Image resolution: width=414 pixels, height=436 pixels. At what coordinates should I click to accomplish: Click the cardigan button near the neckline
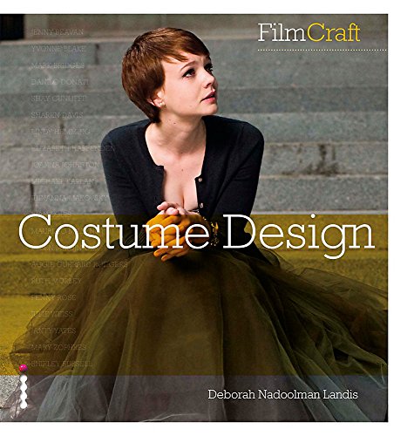pyautogui.click(x=200, y=180)
